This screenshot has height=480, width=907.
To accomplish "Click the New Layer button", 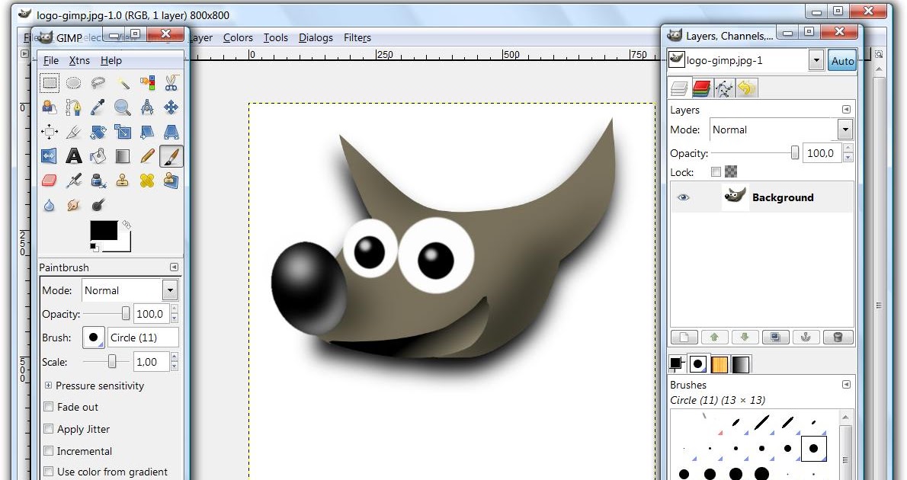I will 683,338.
